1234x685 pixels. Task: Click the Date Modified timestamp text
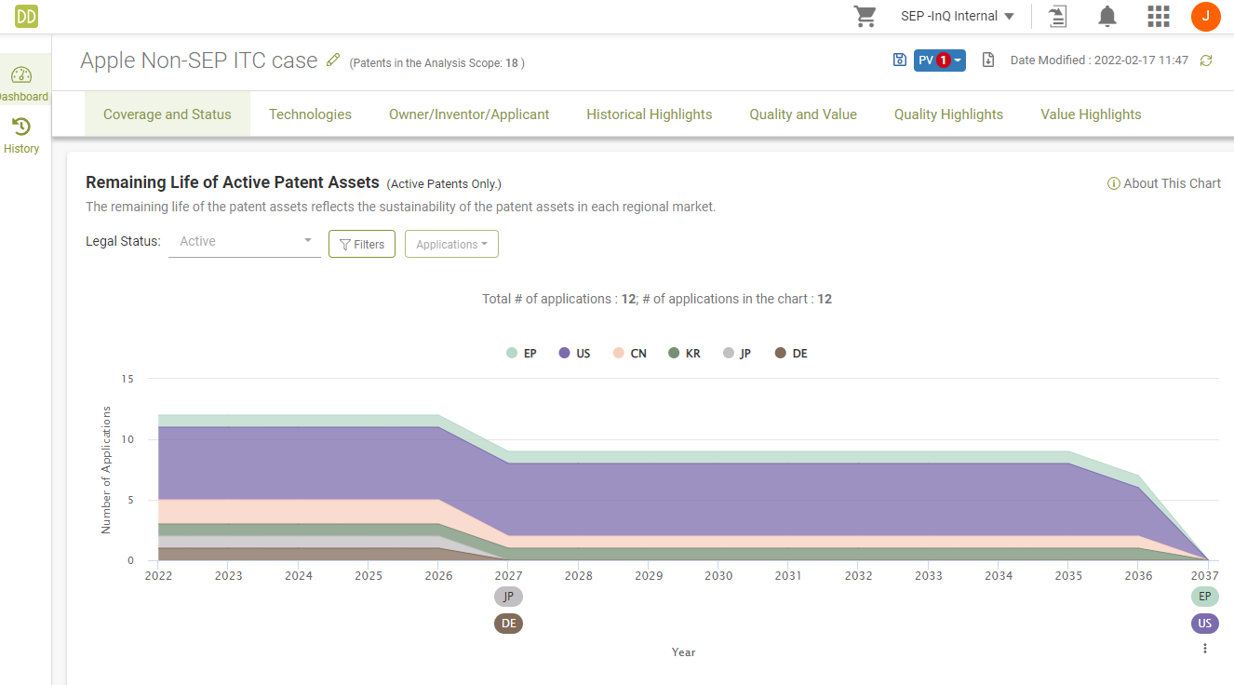1099,60
